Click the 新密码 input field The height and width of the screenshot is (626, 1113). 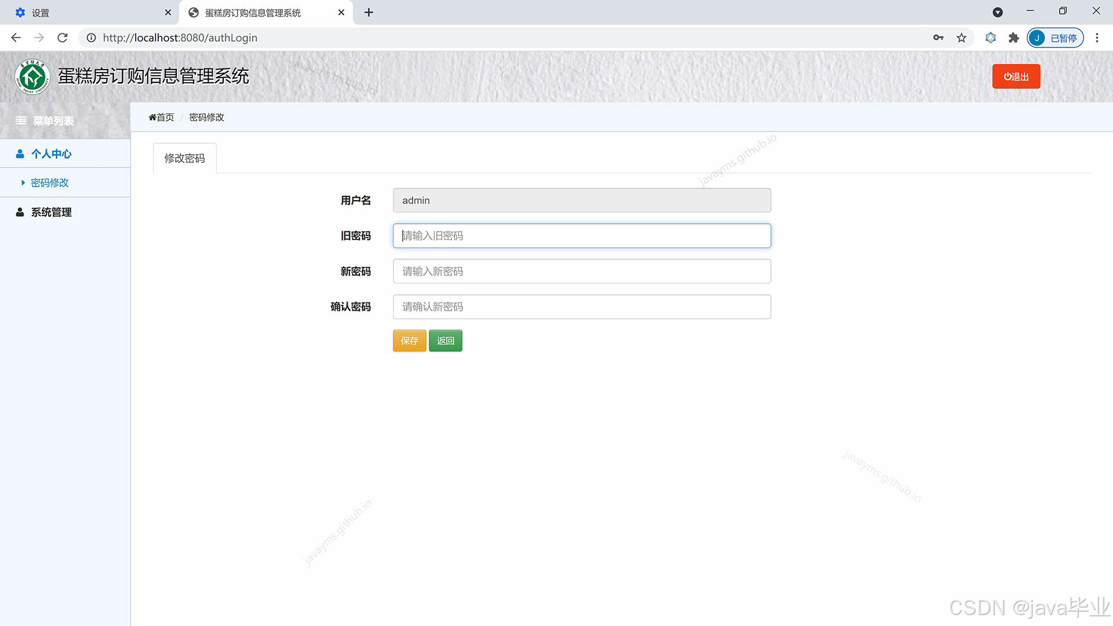(582, 271)
